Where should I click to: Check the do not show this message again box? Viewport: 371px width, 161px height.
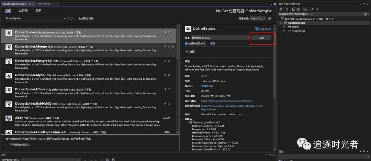[x=7, y=145]
